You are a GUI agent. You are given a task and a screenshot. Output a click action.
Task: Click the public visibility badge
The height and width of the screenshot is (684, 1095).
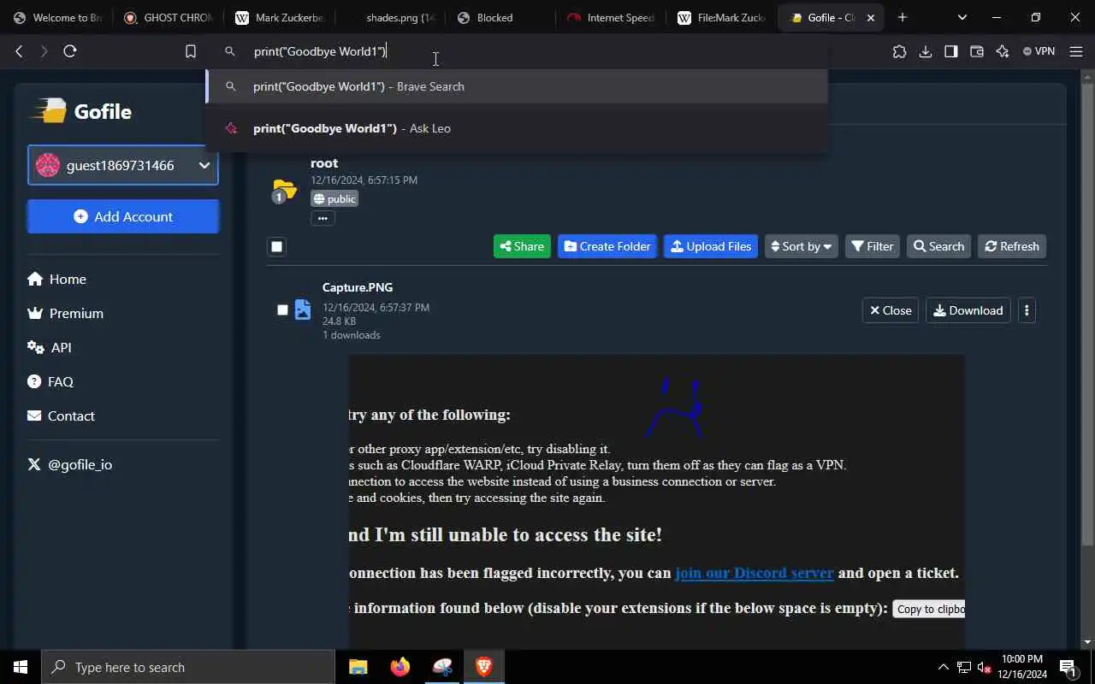coord(334,198)
